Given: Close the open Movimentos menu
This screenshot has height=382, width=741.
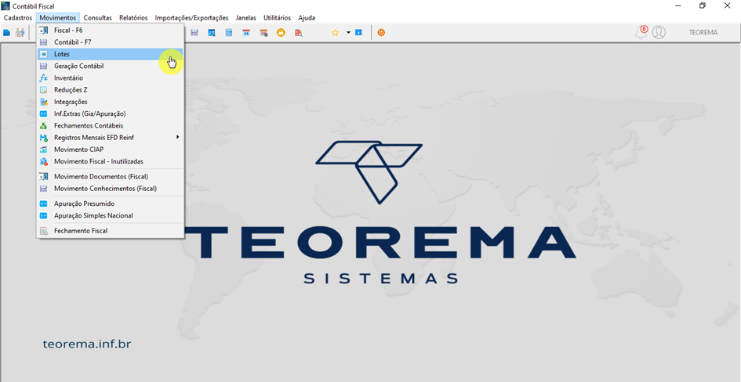Looking at the screenshot, I should point(58,18).
